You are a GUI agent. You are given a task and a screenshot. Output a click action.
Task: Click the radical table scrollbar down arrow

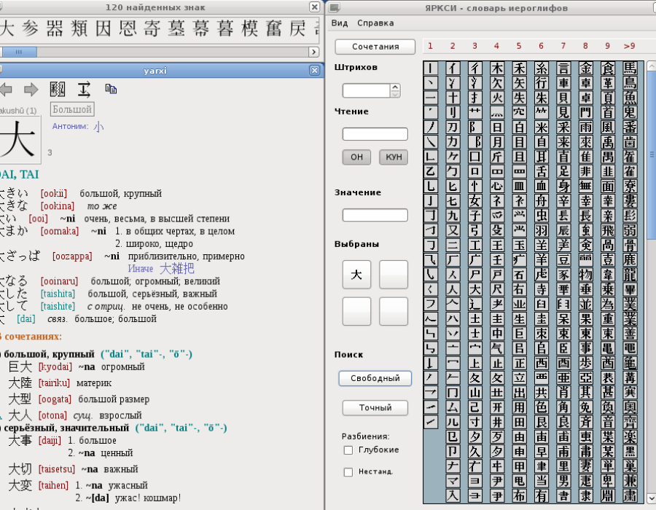(x=652, y=499)
